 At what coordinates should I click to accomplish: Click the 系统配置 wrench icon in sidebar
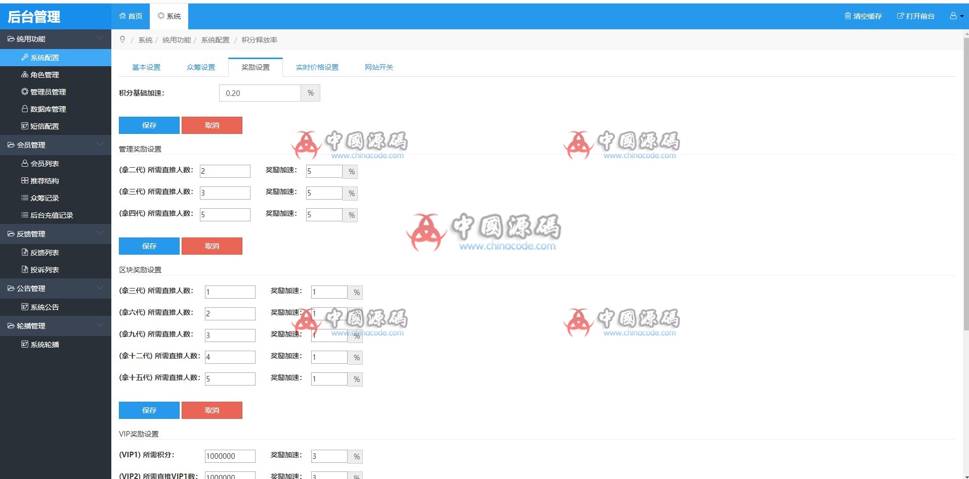[24, 58]
